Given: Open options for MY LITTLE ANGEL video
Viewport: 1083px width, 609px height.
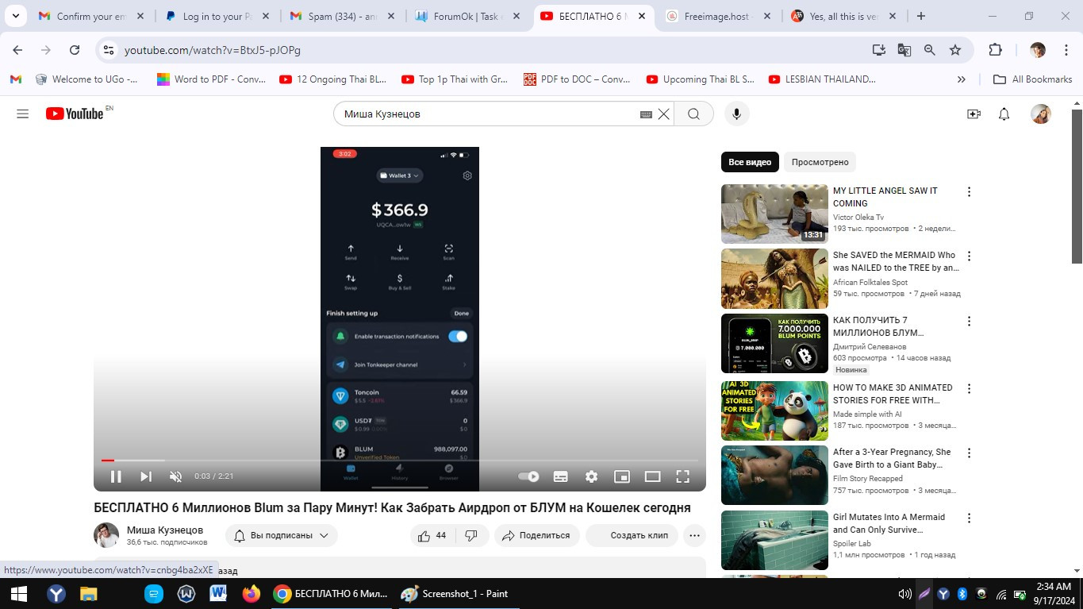Looking at the screenshot, I should 968,191.
